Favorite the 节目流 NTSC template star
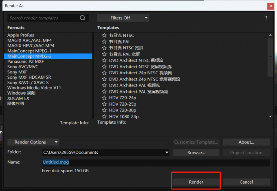 (x=104, y=36)
